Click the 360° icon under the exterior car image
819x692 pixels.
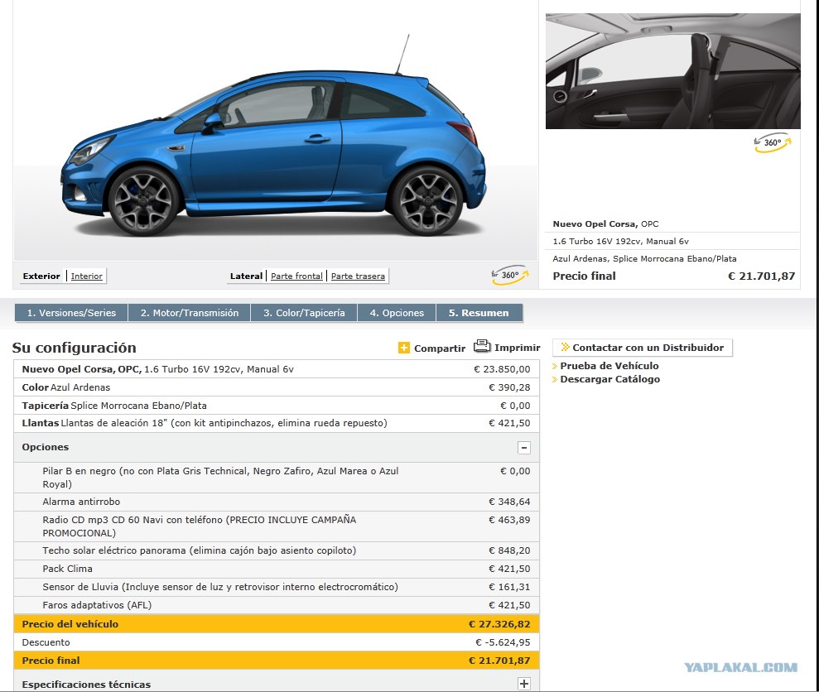click(x=510, y=275)
